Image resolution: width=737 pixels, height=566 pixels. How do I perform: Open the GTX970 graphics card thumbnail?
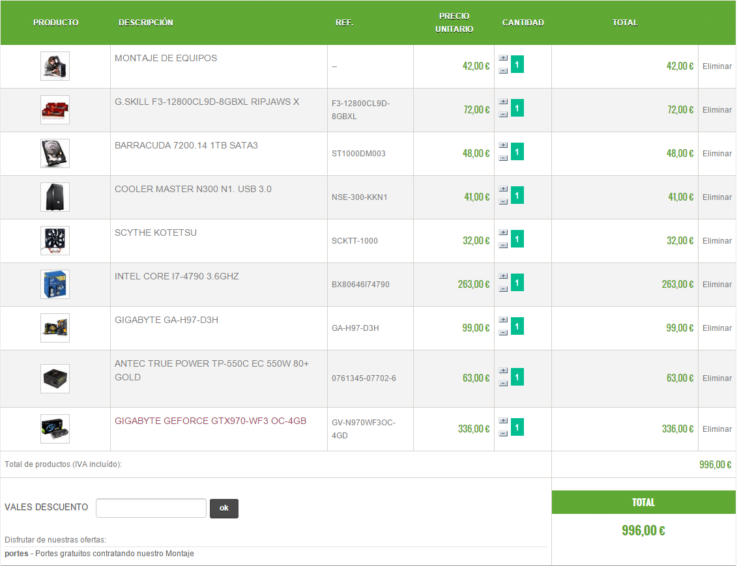55,429
